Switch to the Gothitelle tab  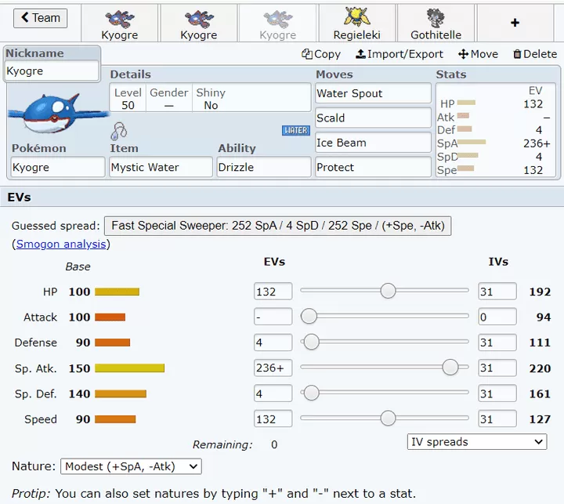[436, 24]
